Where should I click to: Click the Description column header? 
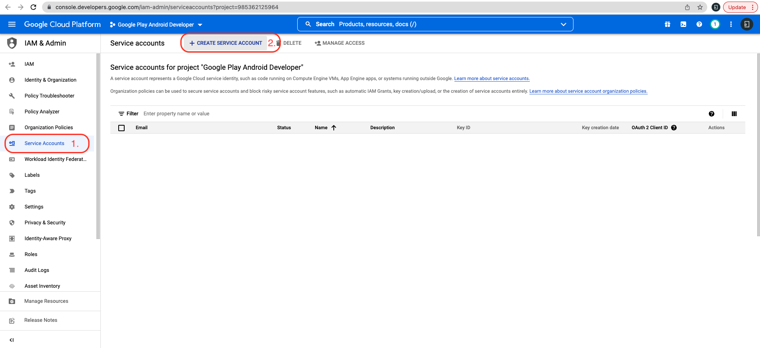click(382, 128)
